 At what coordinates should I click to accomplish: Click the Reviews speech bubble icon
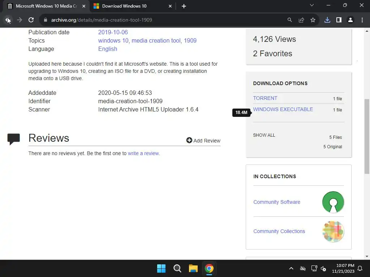click(x=14, y=139)
